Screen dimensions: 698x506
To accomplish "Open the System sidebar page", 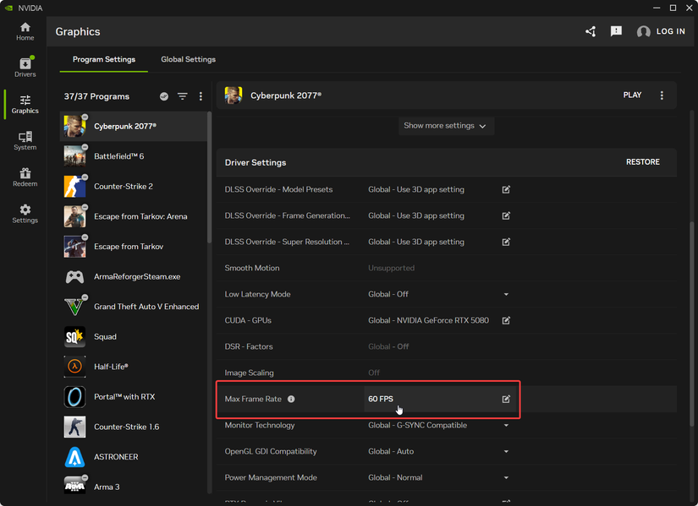I will pyautogui.click(x=25, y=141).
